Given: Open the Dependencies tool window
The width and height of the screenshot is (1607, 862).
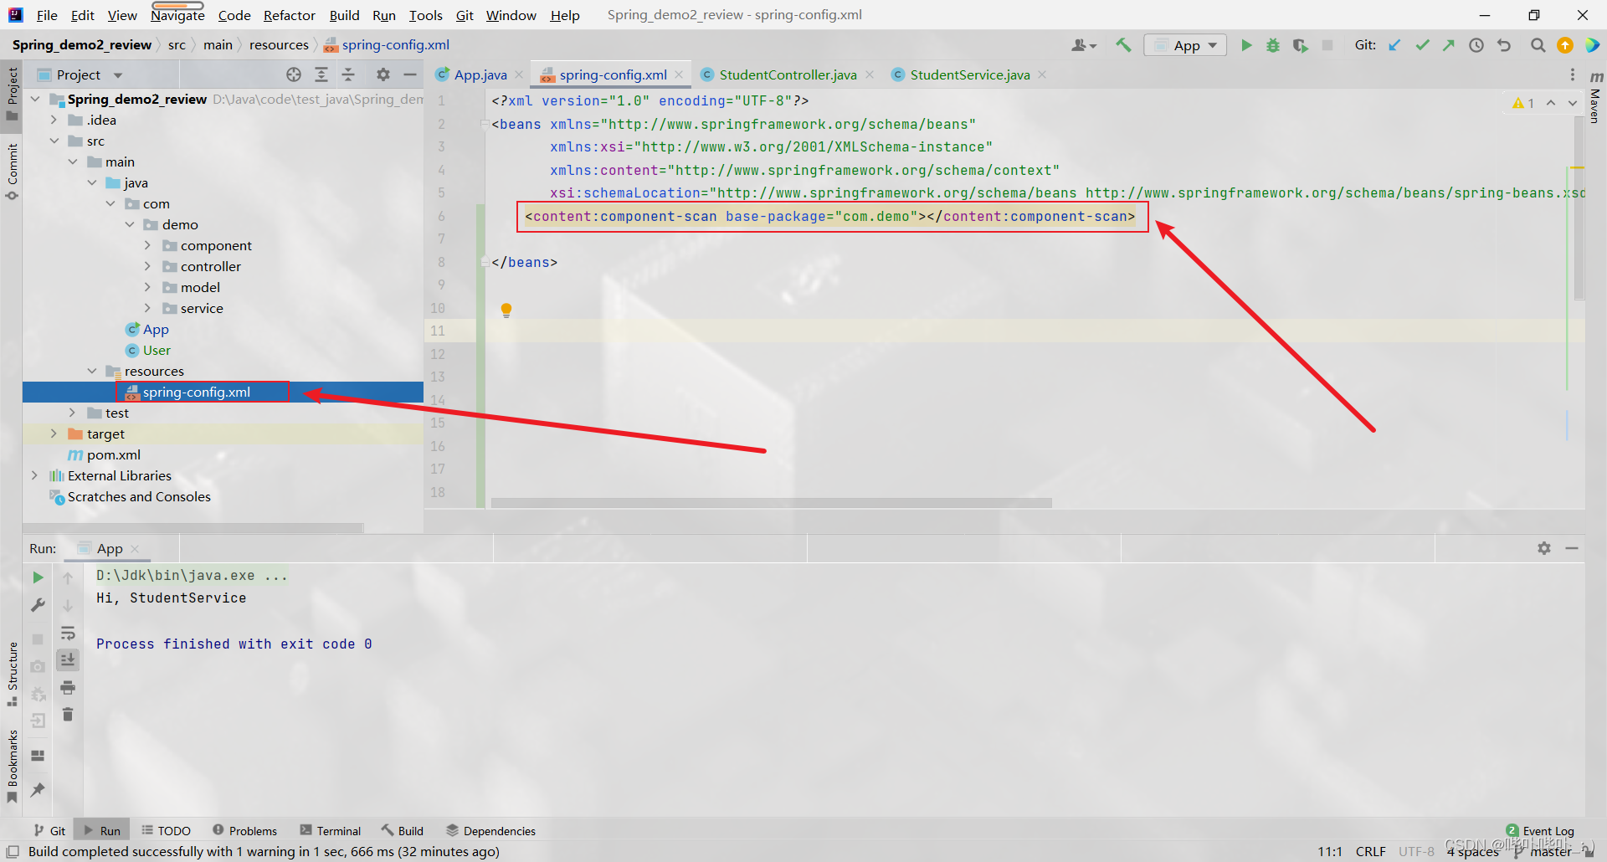Looking at the screenshot, I should tap(490, 830).
